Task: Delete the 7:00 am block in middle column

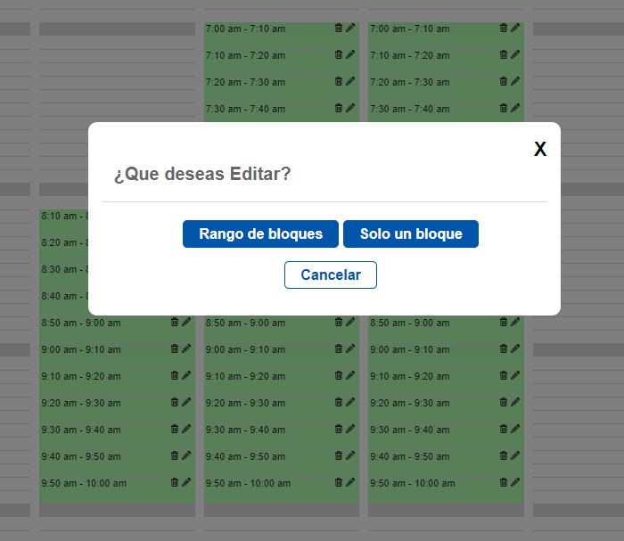Action: pyautogui.click(x=339, y=28)
